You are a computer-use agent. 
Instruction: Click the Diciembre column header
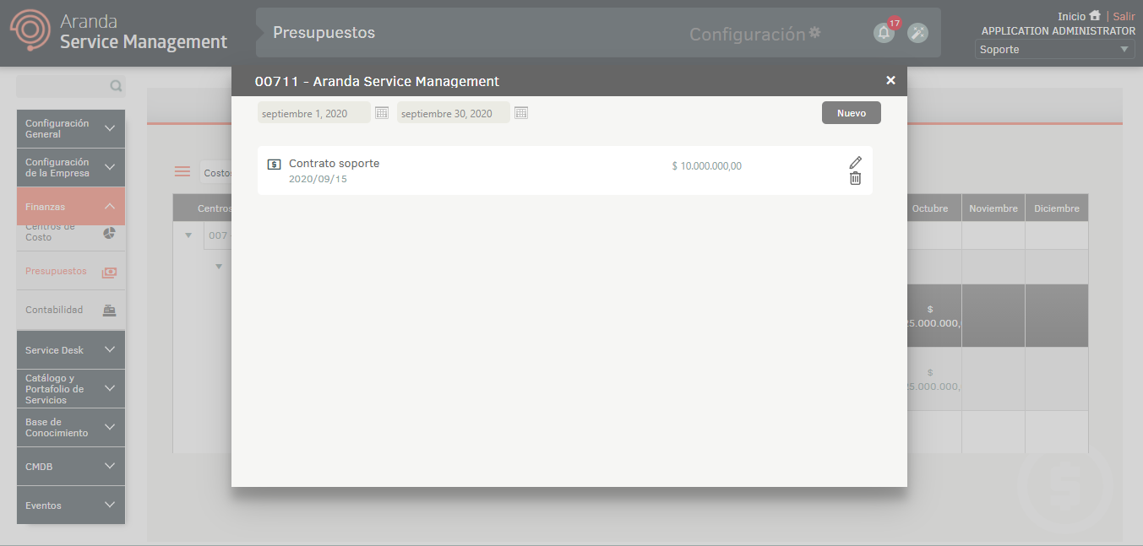coord(1057,208)
